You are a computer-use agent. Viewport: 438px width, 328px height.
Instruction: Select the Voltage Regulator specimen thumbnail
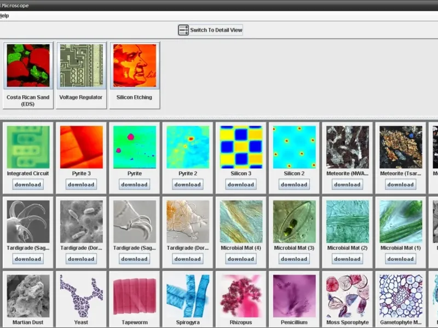(x=81, y=66)
